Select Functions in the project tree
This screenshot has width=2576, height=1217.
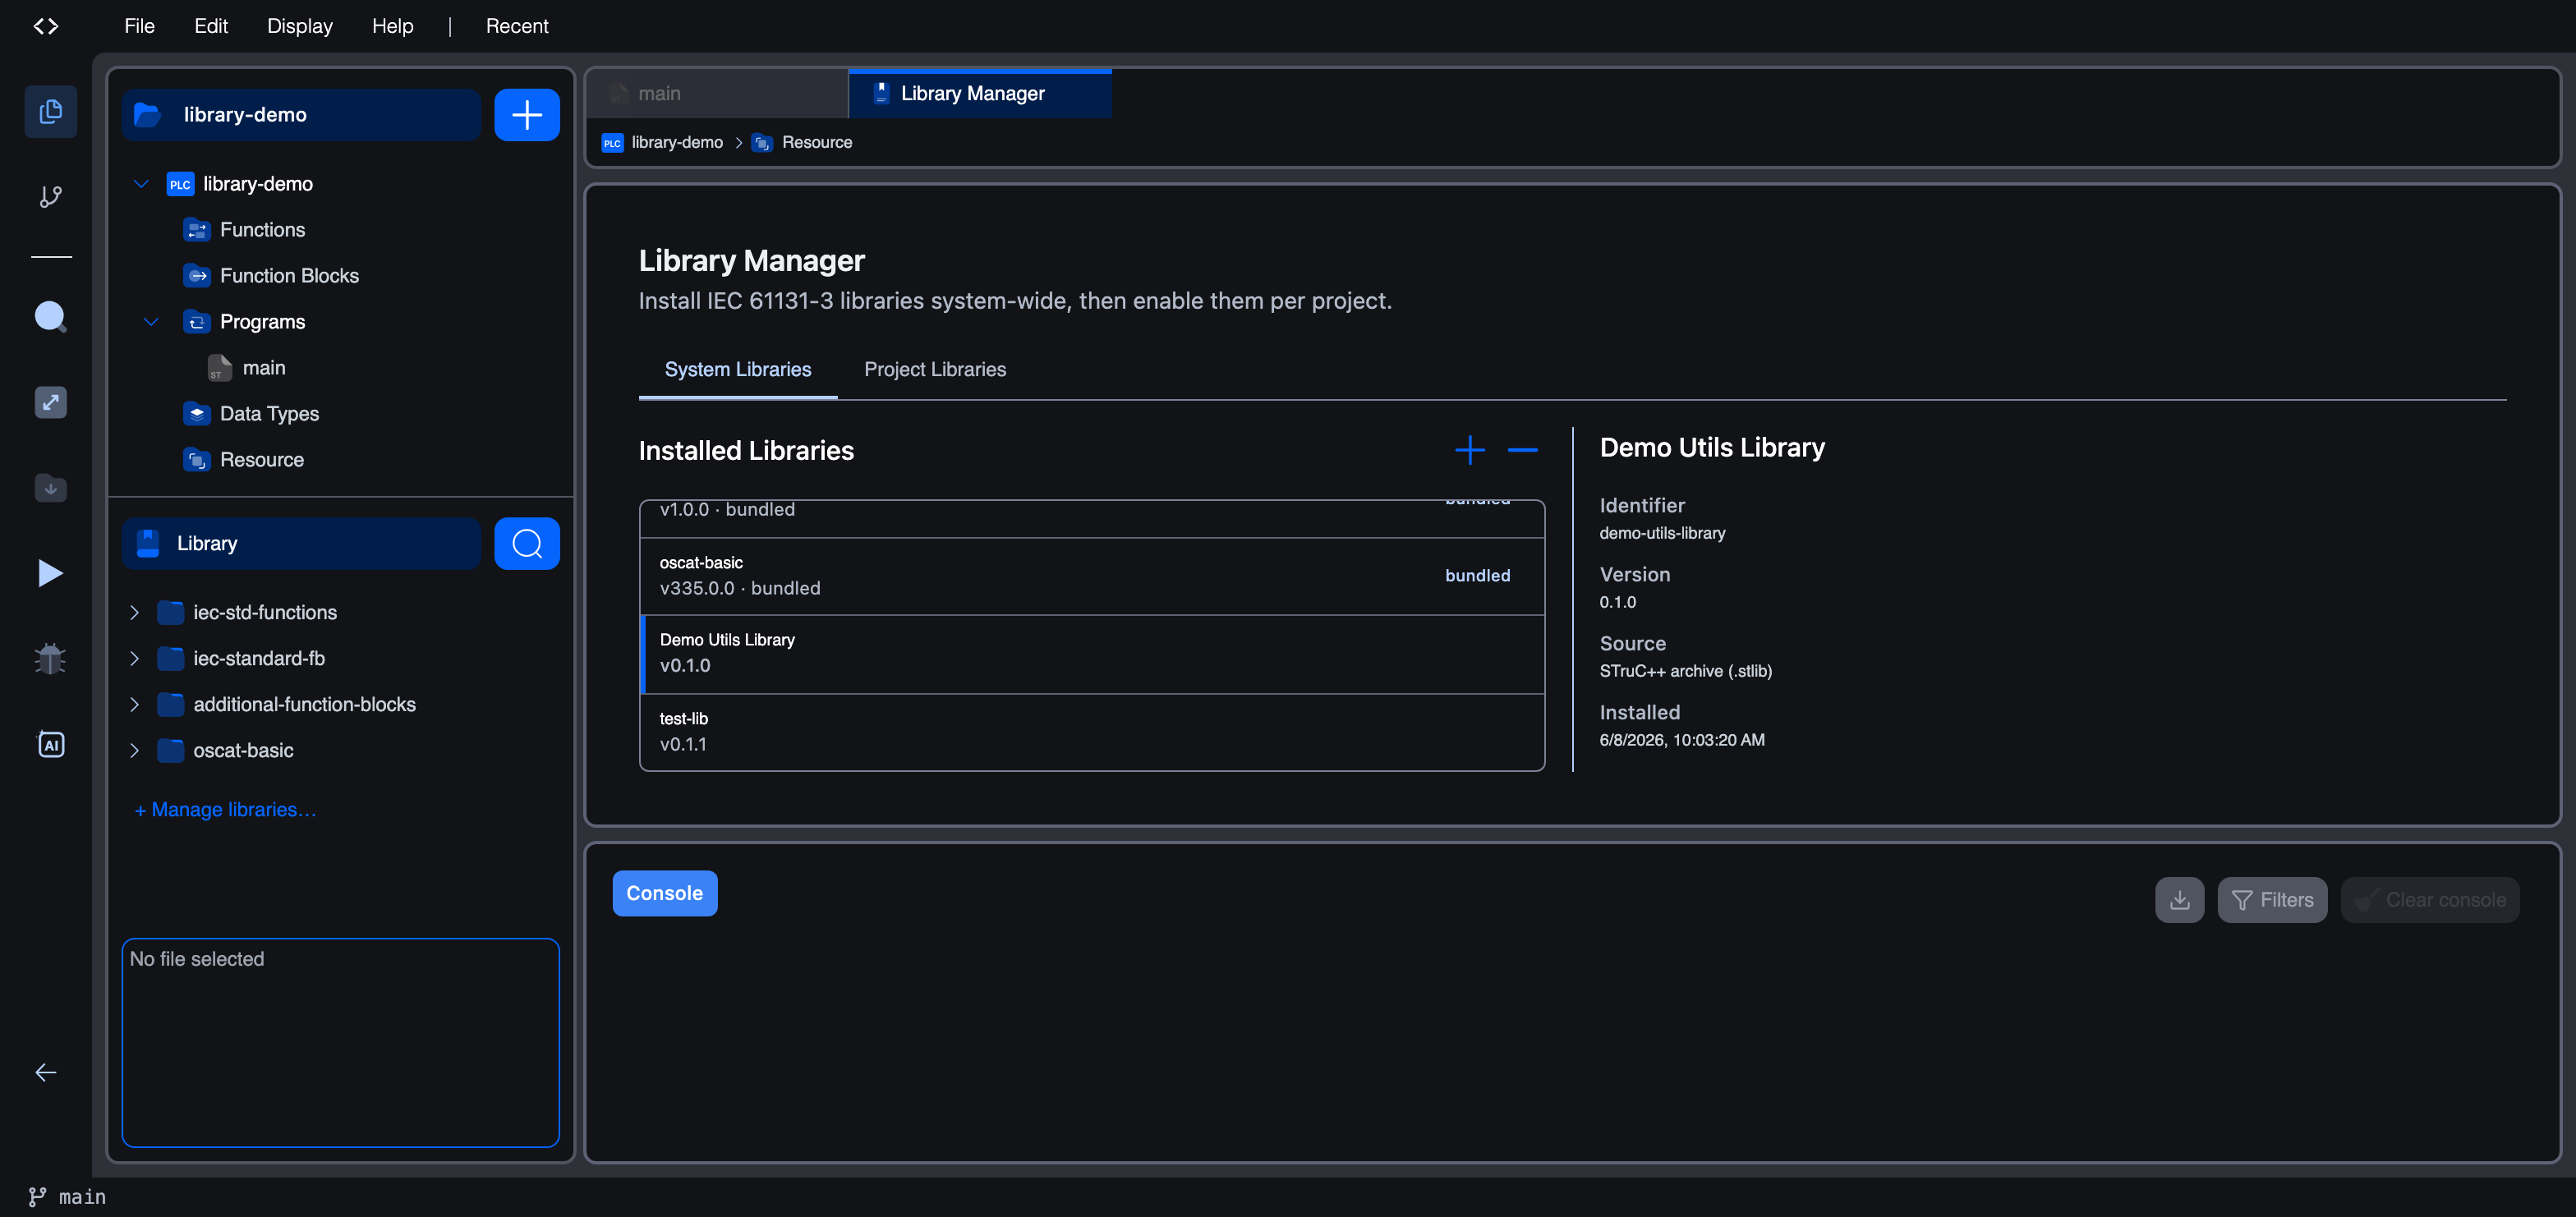tap(262, 230)
